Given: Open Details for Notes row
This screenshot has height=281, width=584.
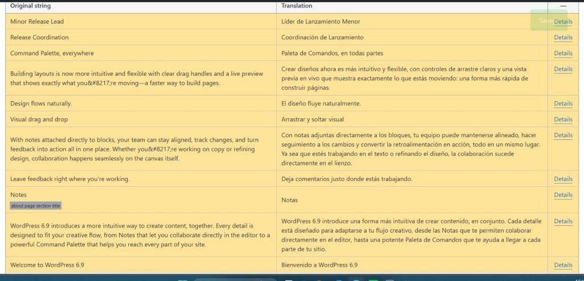Looking at the screenshot, I should (563, 195).
